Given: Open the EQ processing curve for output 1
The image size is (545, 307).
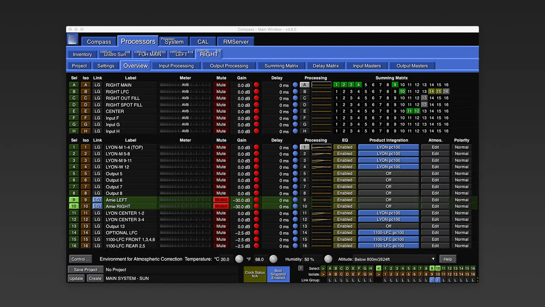Looking at the screenshot, I should coord(322,147).
